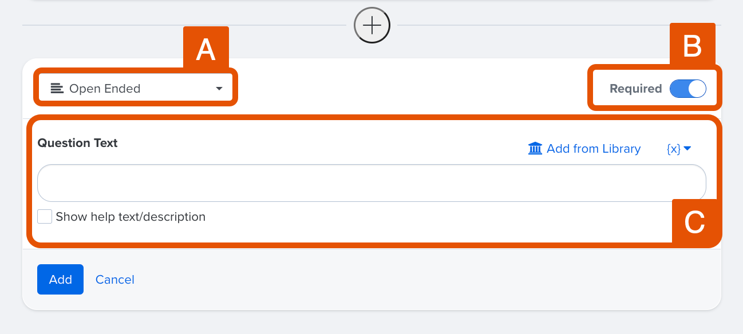Click the "Add from Library" link text
The height and width of the screenshot is (334, 743).
(594, 149)
